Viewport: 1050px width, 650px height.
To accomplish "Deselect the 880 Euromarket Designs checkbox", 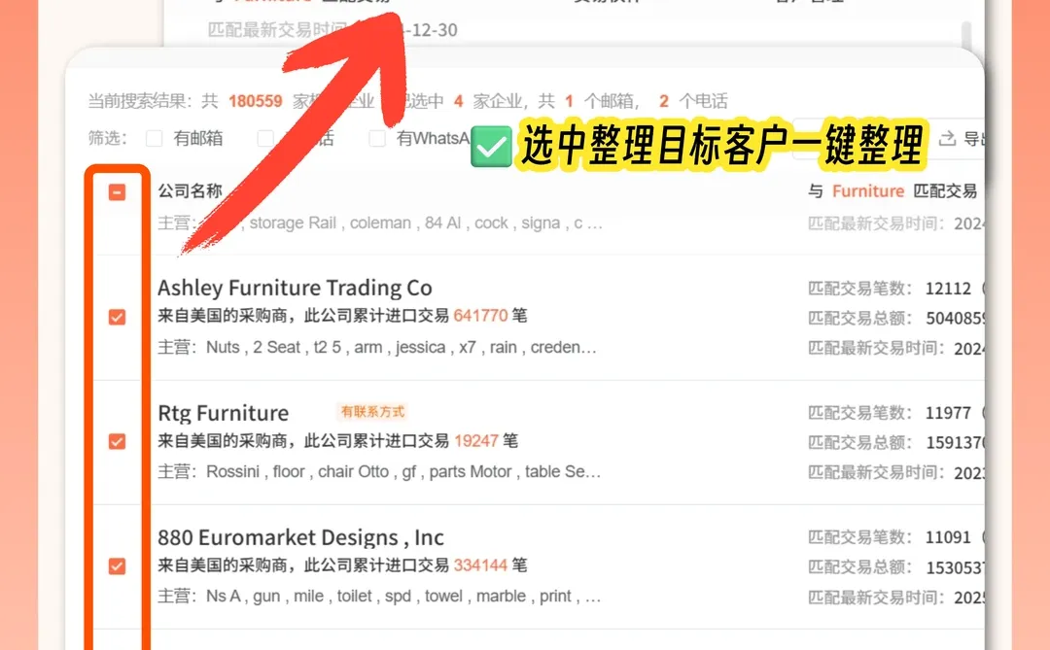I will click(117, 565).
